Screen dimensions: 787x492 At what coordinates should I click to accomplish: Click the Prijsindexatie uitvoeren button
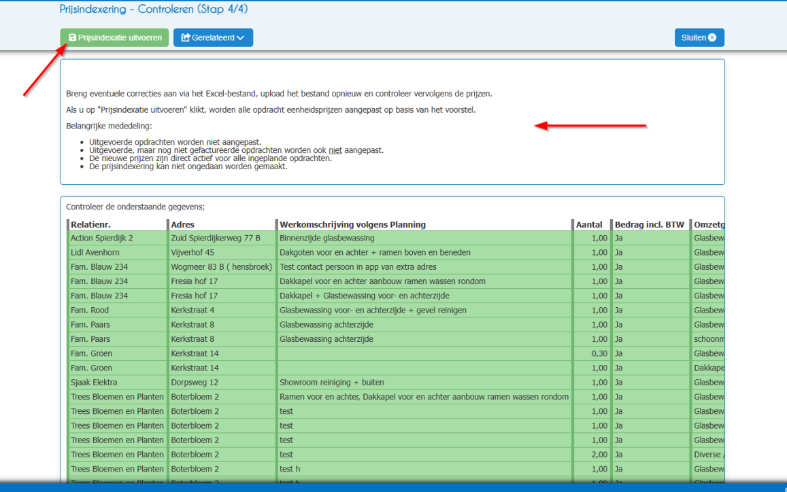[x=114, y=37]
